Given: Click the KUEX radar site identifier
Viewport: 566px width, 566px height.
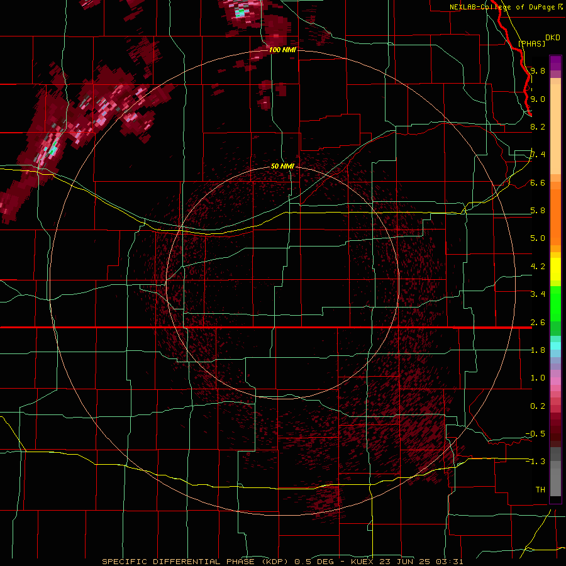Looking at the screenshot, I should click(x=363, y=562).
